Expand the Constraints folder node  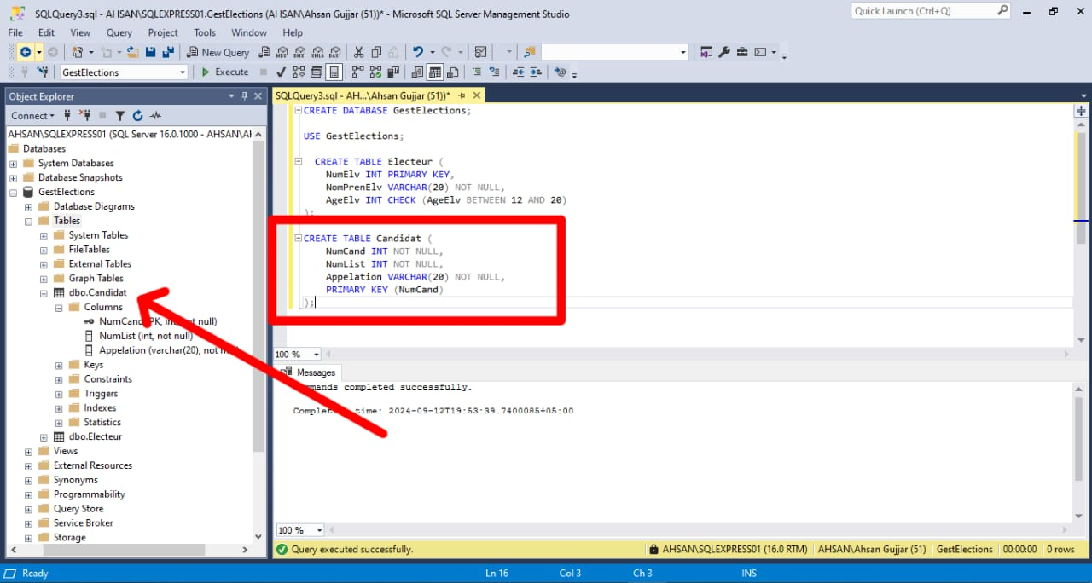pyautogui.click(x=60, y=379)
